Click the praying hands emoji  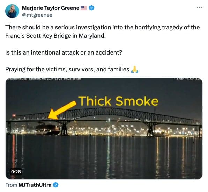click(134, 69)
